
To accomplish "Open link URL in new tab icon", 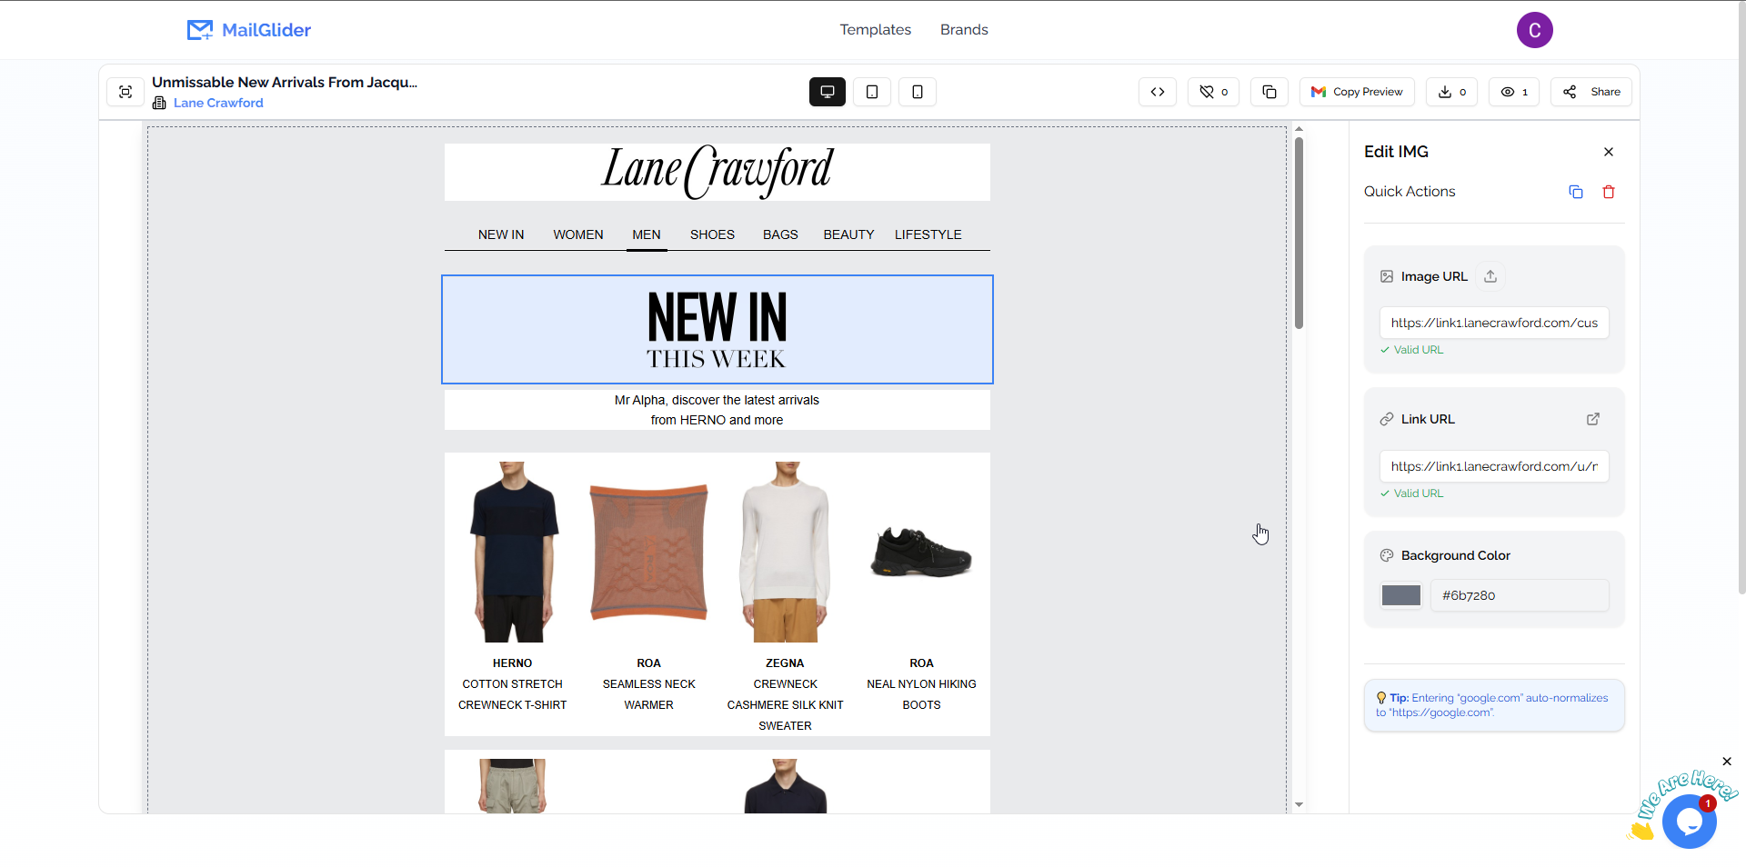I will pos(1593,419).
